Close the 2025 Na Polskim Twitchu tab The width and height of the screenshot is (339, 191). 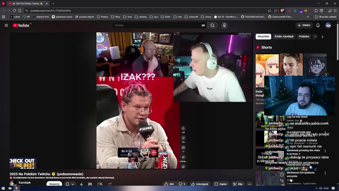coord(47,3)
